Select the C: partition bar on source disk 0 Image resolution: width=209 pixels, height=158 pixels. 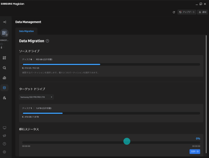(111, 64)
